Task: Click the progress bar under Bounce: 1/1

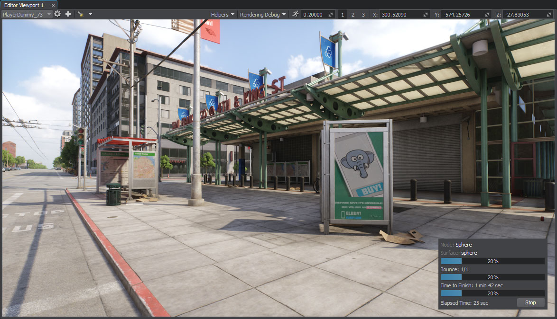Action: pyautogui.click(x=492, y=277)
